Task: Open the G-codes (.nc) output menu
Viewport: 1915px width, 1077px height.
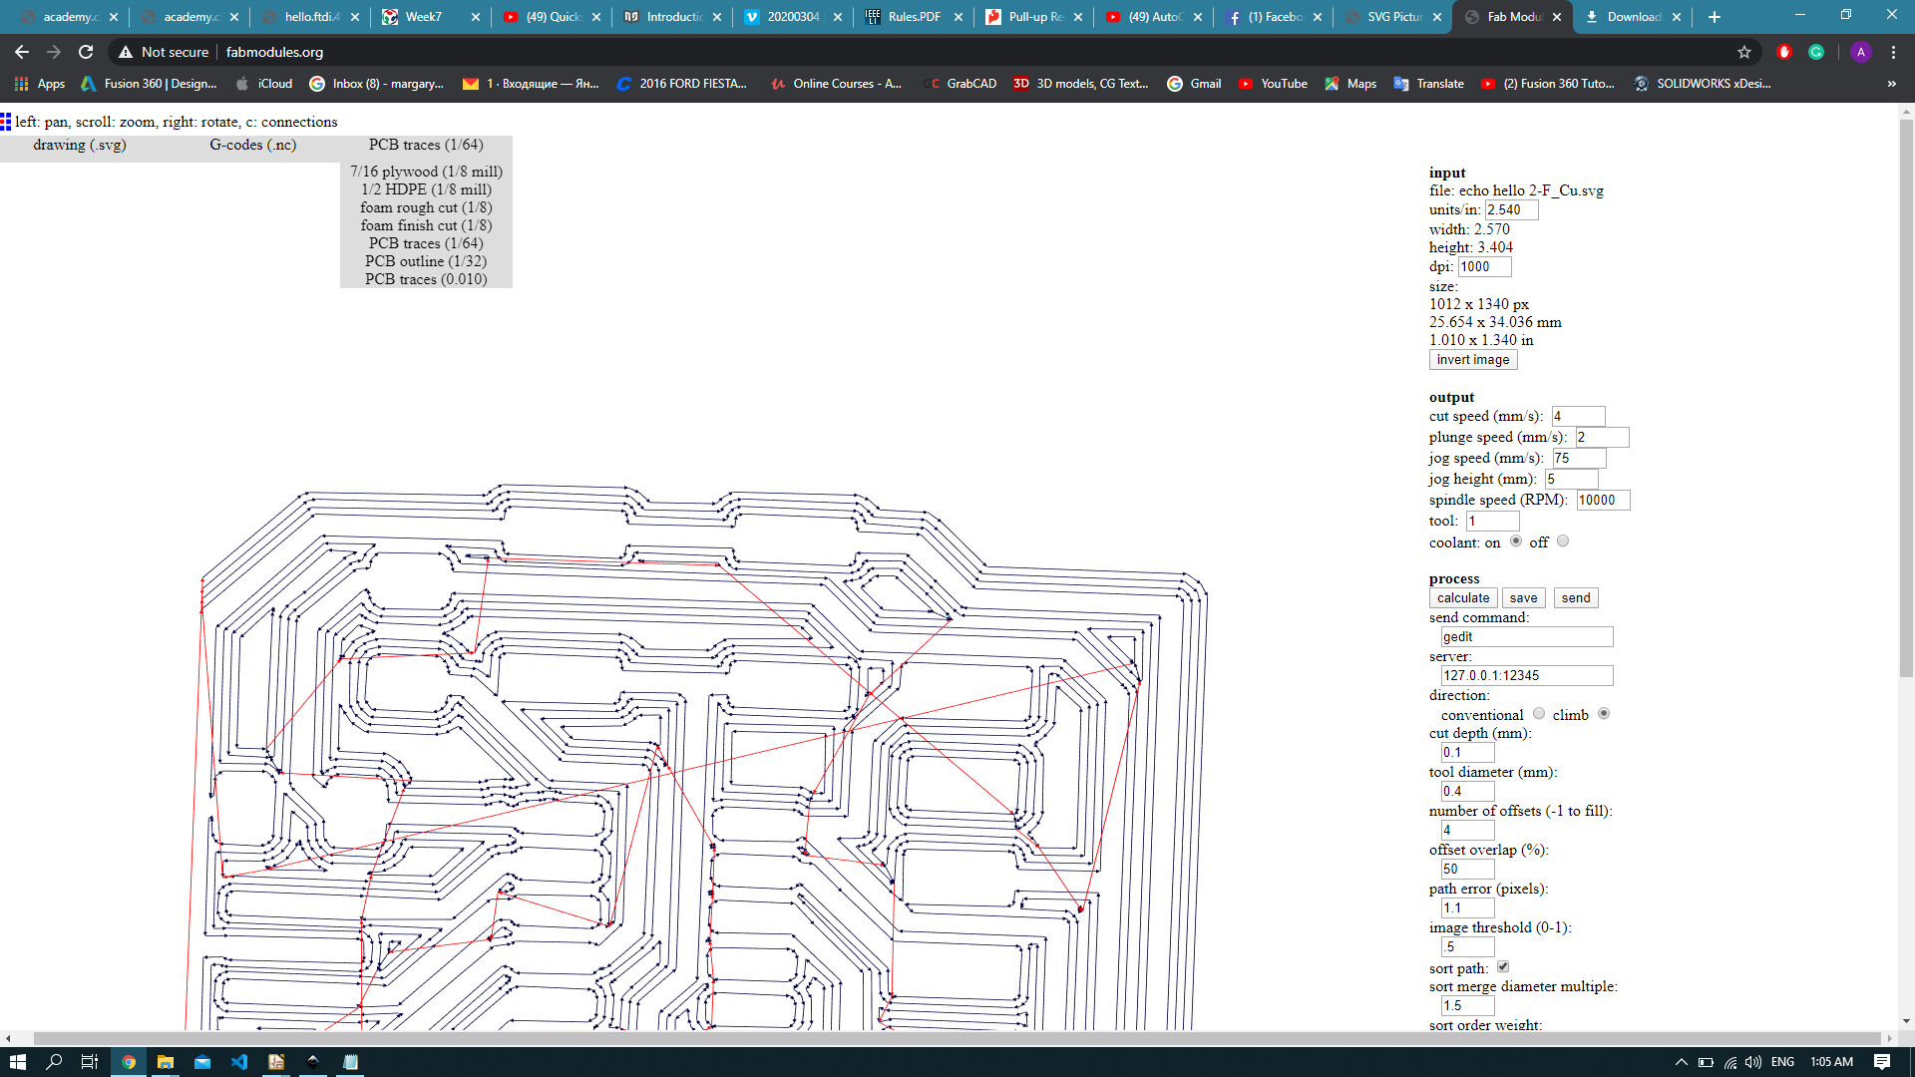Action: 253,146
